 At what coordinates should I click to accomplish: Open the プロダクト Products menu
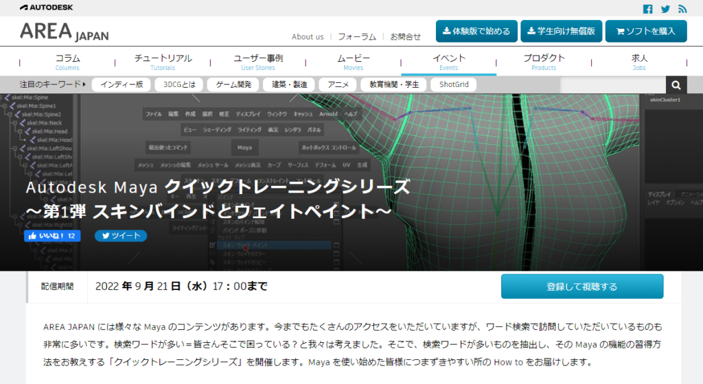click(x=544, y=62)
